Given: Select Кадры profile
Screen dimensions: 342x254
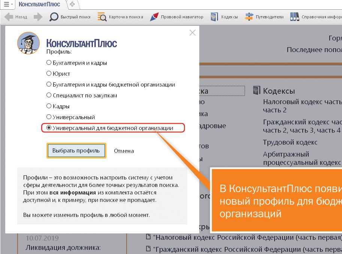Looking at the screenshot, I should (58, 106).
